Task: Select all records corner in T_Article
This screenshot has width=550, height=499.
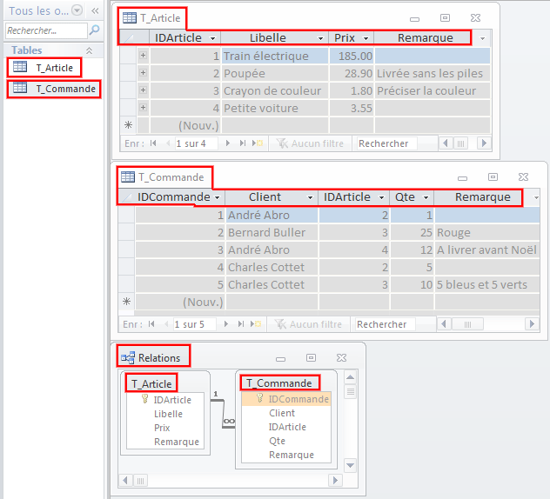Action: [x=128, y=38]
